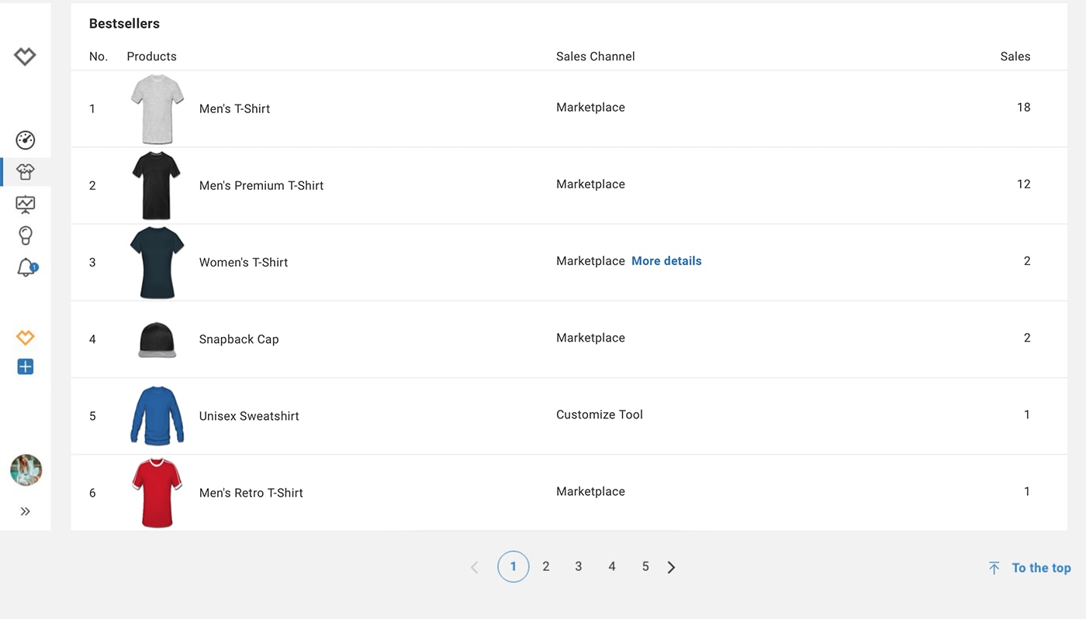Open the dashboard speedometer icon

click(25, 140)
